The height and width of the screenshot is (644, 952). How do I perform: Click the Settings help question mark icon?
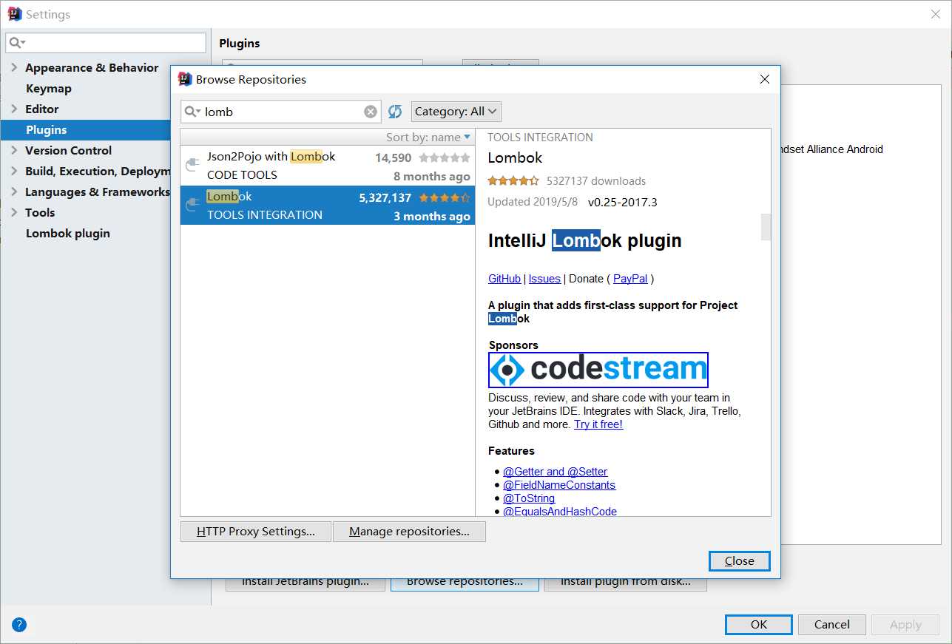click(x=19, y=625)
